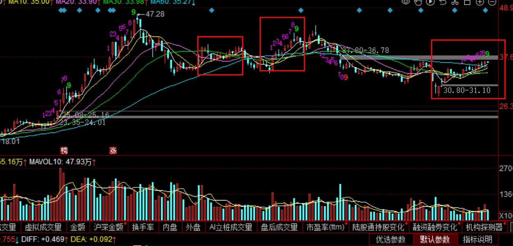Click the 1360 volume axis label
Image resolution: width=513 pixels, height=246 pixels.
point(506,194)
